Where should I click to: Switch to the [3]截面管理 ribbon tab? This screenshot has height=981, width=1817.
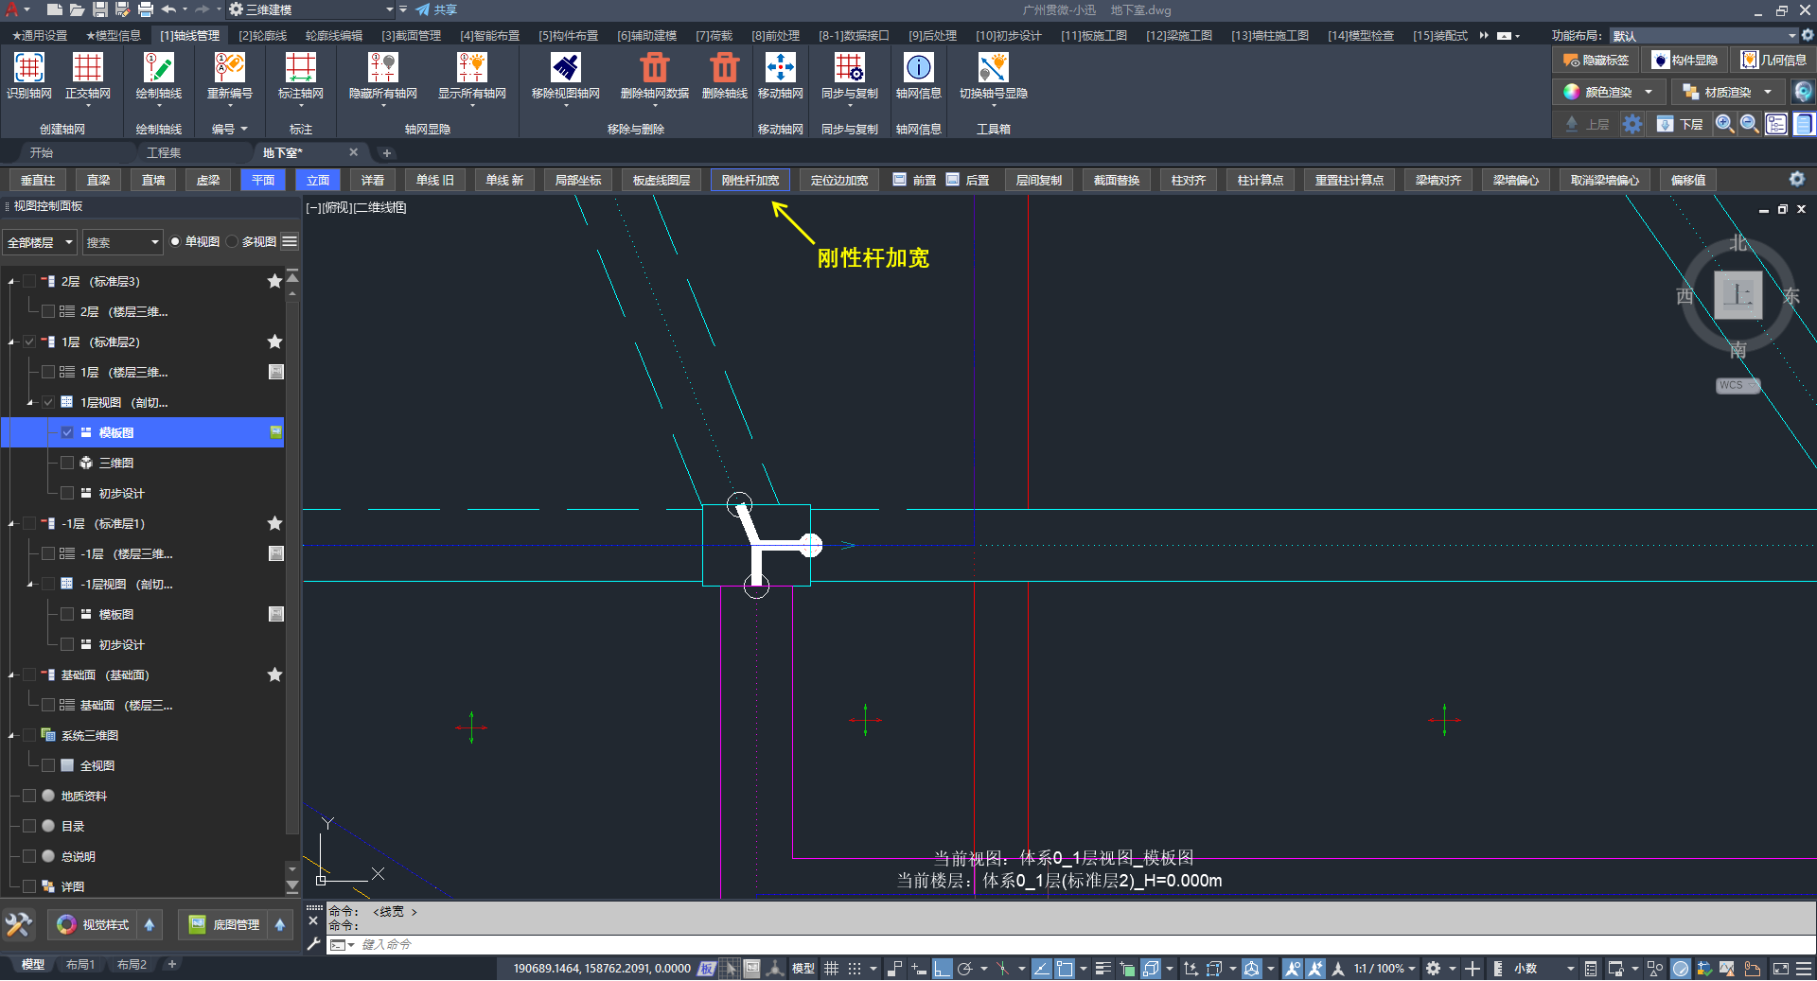[411, 36]
